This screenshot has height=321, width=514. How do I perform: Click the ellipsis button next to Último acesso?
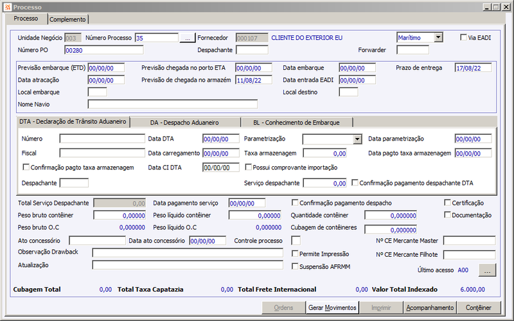(487, 270)
